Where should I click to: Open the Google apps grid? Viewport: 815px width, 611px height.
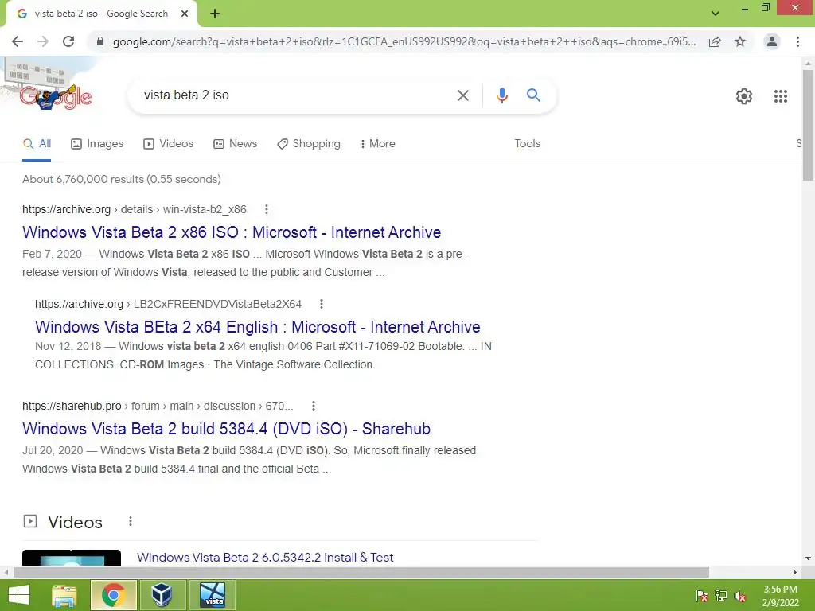(x=780, y=96)
